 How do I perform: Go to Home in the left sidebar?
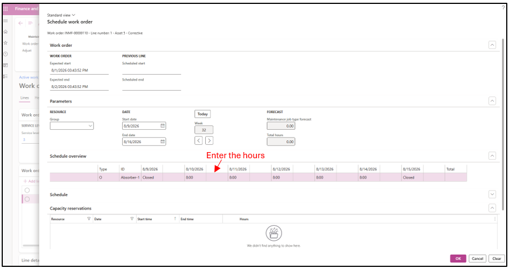6,32
